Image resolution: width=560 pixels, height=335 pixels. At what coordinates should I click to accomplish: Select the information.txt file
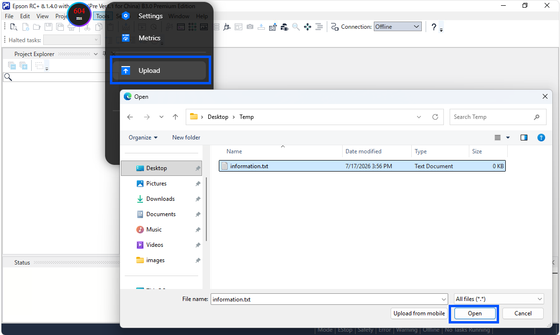coord(362,166)
